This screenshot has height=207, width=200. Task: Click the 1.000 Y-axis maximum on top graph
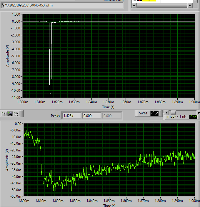tap(16, 14)
